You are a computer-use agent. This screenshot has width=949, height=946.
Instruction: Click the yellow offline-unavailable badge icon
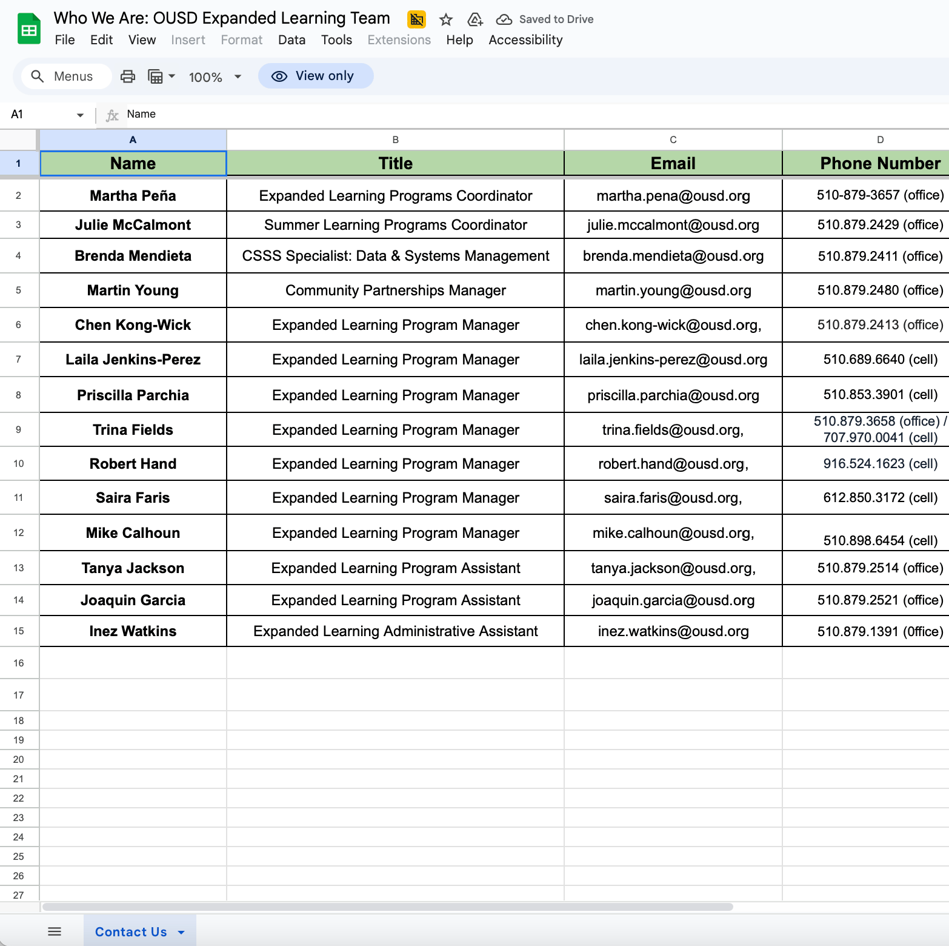(416, 19)
